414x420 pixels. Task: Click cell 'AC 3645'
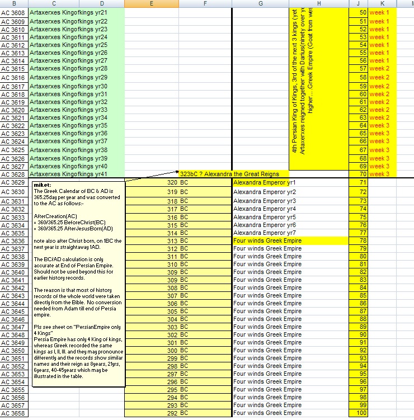coord(14,312)
